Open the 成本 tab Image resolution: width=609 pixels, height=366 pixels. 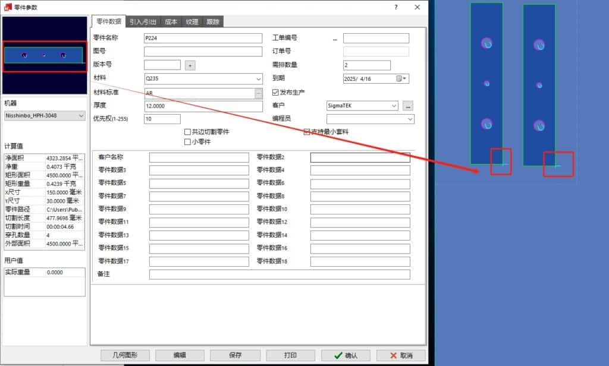171,22
